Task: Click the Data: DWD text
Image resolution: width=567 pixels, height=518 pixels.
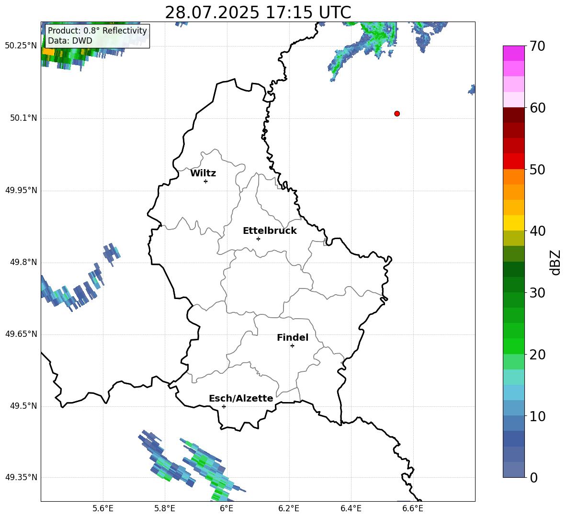Action: (x=70, y=41)
